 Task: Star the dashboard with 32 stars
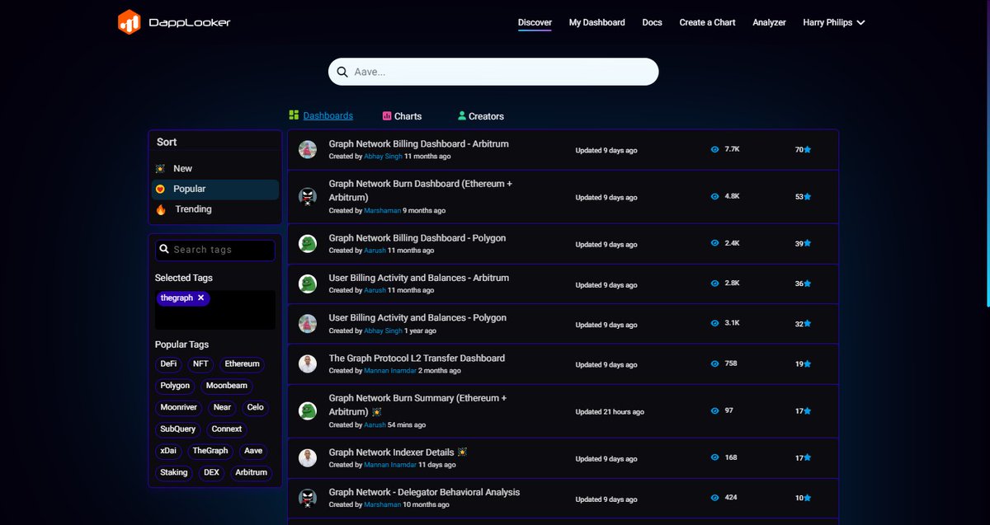pyautogui.click(x=808, y=324)
